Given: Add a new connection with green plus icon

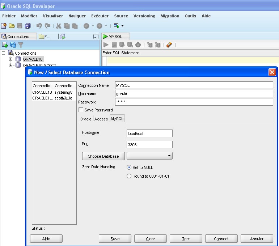Looking at the screenshot, I should 5,45.
